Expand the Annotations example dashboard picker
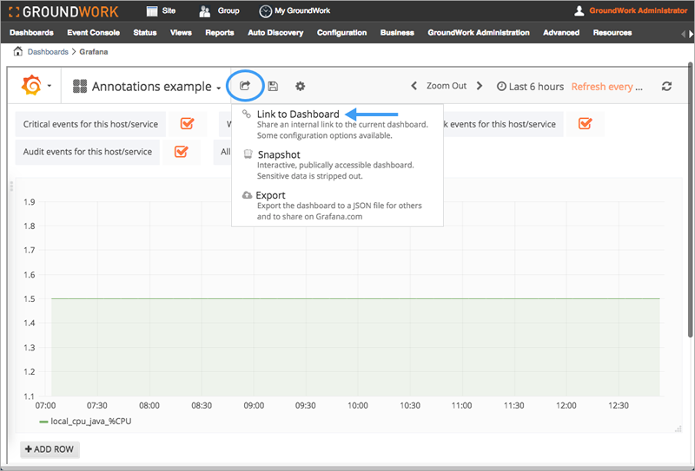 click(x=147, y=87)
